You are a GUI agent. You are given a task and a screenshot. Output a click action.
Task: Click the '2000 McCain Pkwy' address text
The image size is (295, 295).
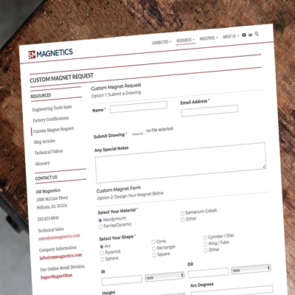tap(52, 198)
